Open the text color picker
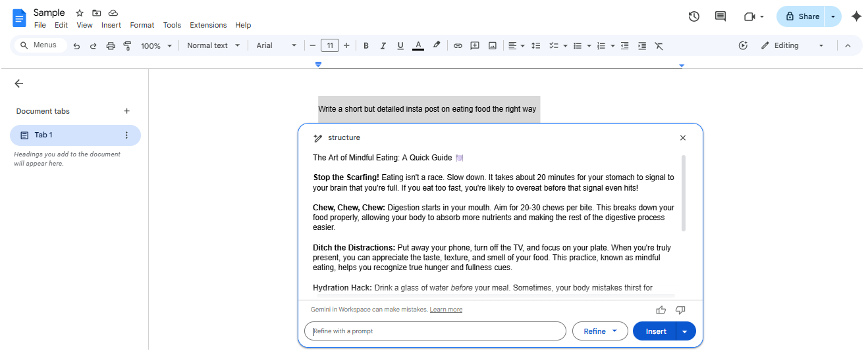Viewport: 868px width, 351px height. 418,46
